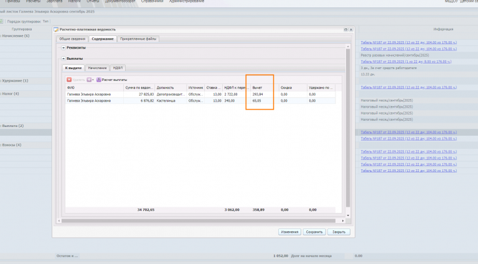The width and height of the screenshot is (478, 264).
Task: Open the purple dropdown next to Удалить
Action: click(x=90, y=80)
